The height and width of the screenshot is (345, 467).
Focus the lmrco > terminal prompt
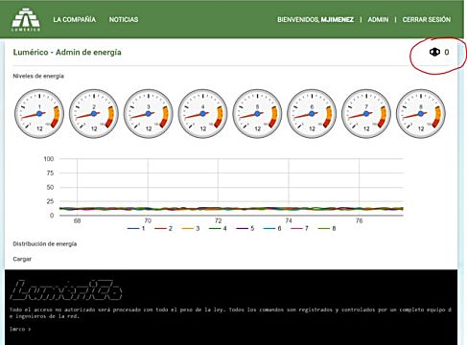(20, 329)
